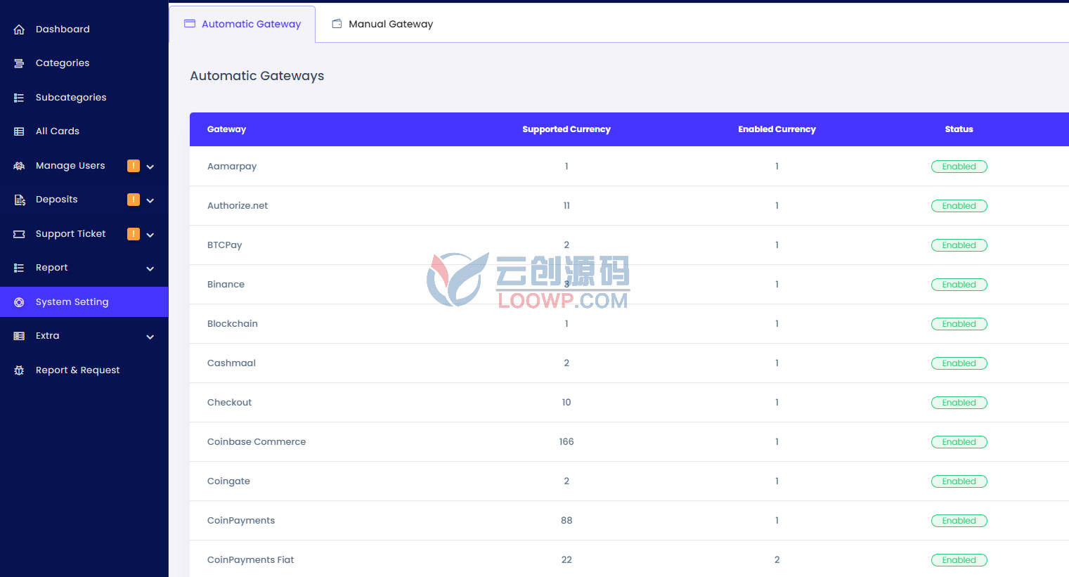Click the Categories sidebar icon
This screenshot has width=1069, height=577.
click(19, 63)
